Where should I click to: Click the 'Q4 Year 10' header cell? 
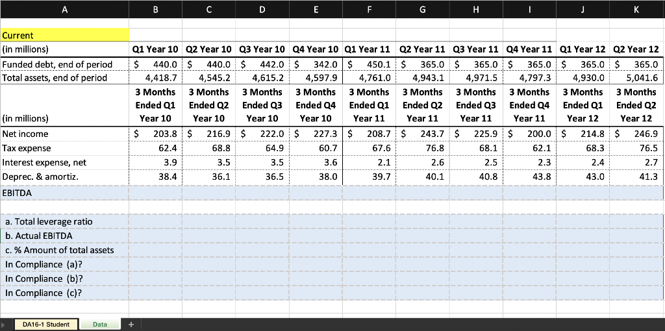pos(316,49)
